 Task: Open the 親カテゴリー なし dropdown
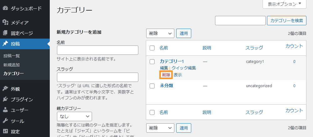pyautogui.click(x=74, y=116)
